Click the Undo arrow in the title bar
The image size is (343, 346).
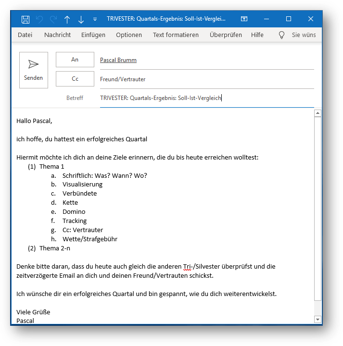39,19
